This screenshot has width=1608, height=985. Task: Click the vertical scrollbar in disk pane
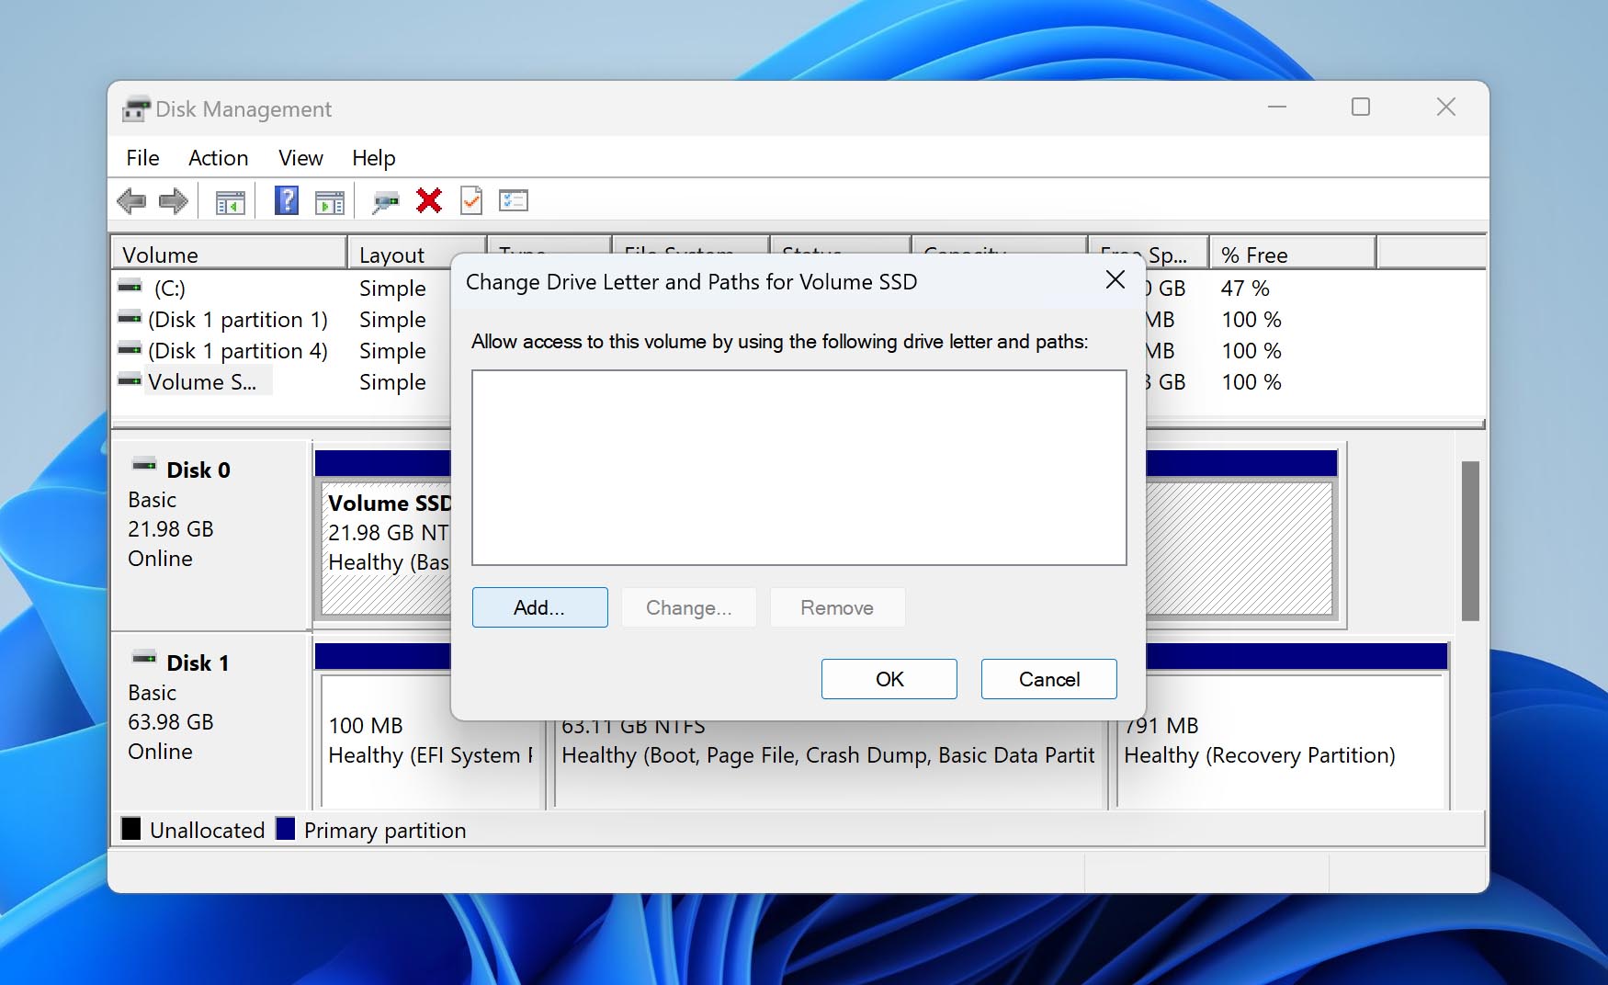(1470, 541)
